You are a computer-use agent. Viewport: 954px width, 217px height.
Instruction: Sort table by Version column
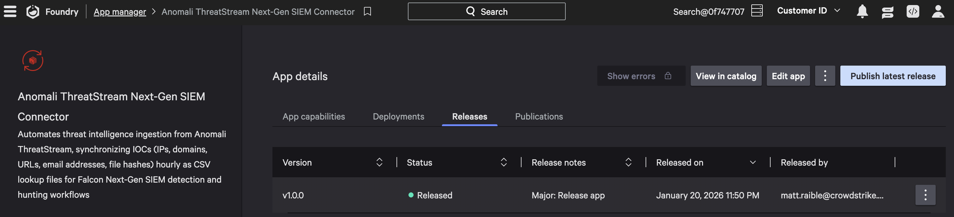click(x=379, y=162)
